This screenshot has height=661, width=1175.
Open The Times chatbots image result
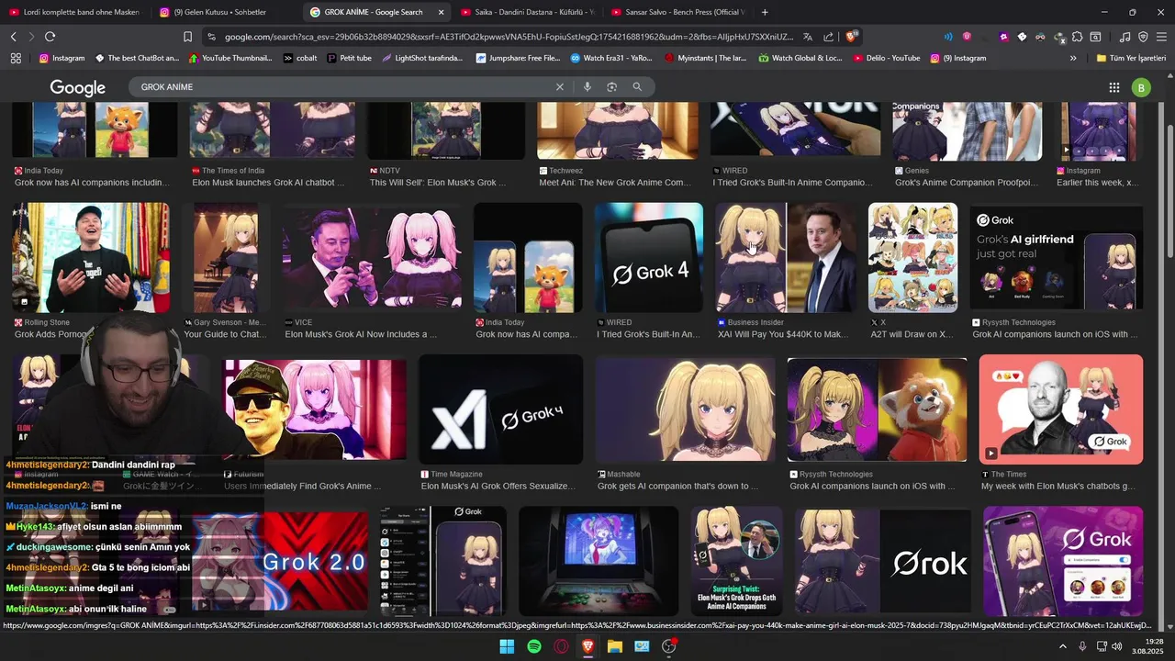[x=1061, y=409]
